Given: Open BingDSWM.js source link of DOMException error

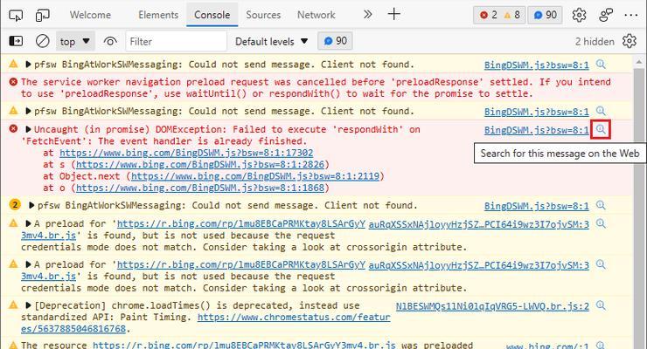Looking at the screenshot, I should (x=537, y=130).
